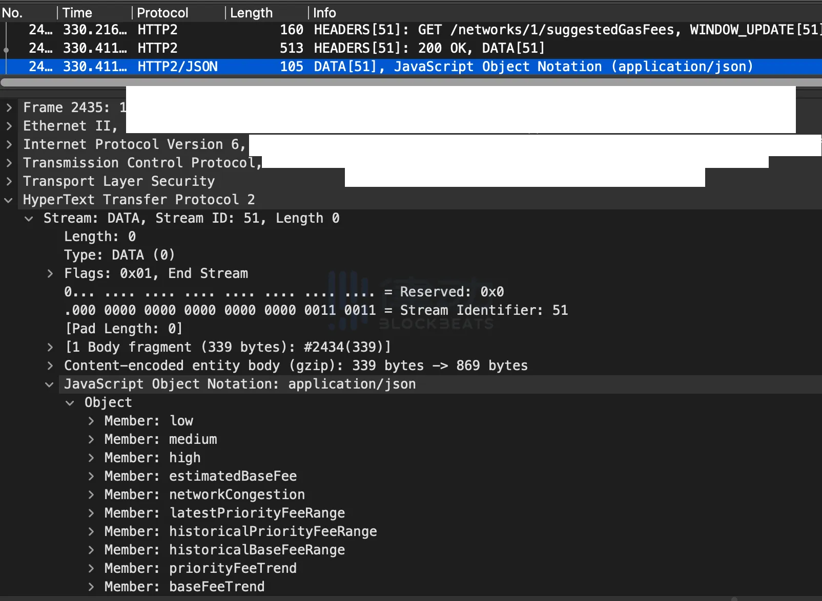Expand the 1 Body fragment (339 bytes) row
The image size is (822, 601).
(x=50, y=347)
